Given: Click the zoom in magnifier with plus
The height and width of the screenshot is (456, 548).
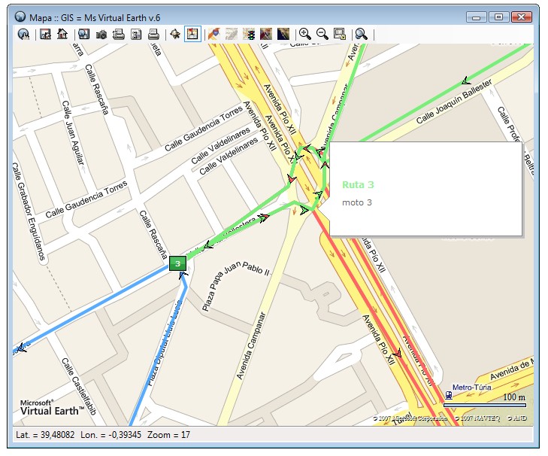Looking at the screenshot, I should (x=304, y=34).
